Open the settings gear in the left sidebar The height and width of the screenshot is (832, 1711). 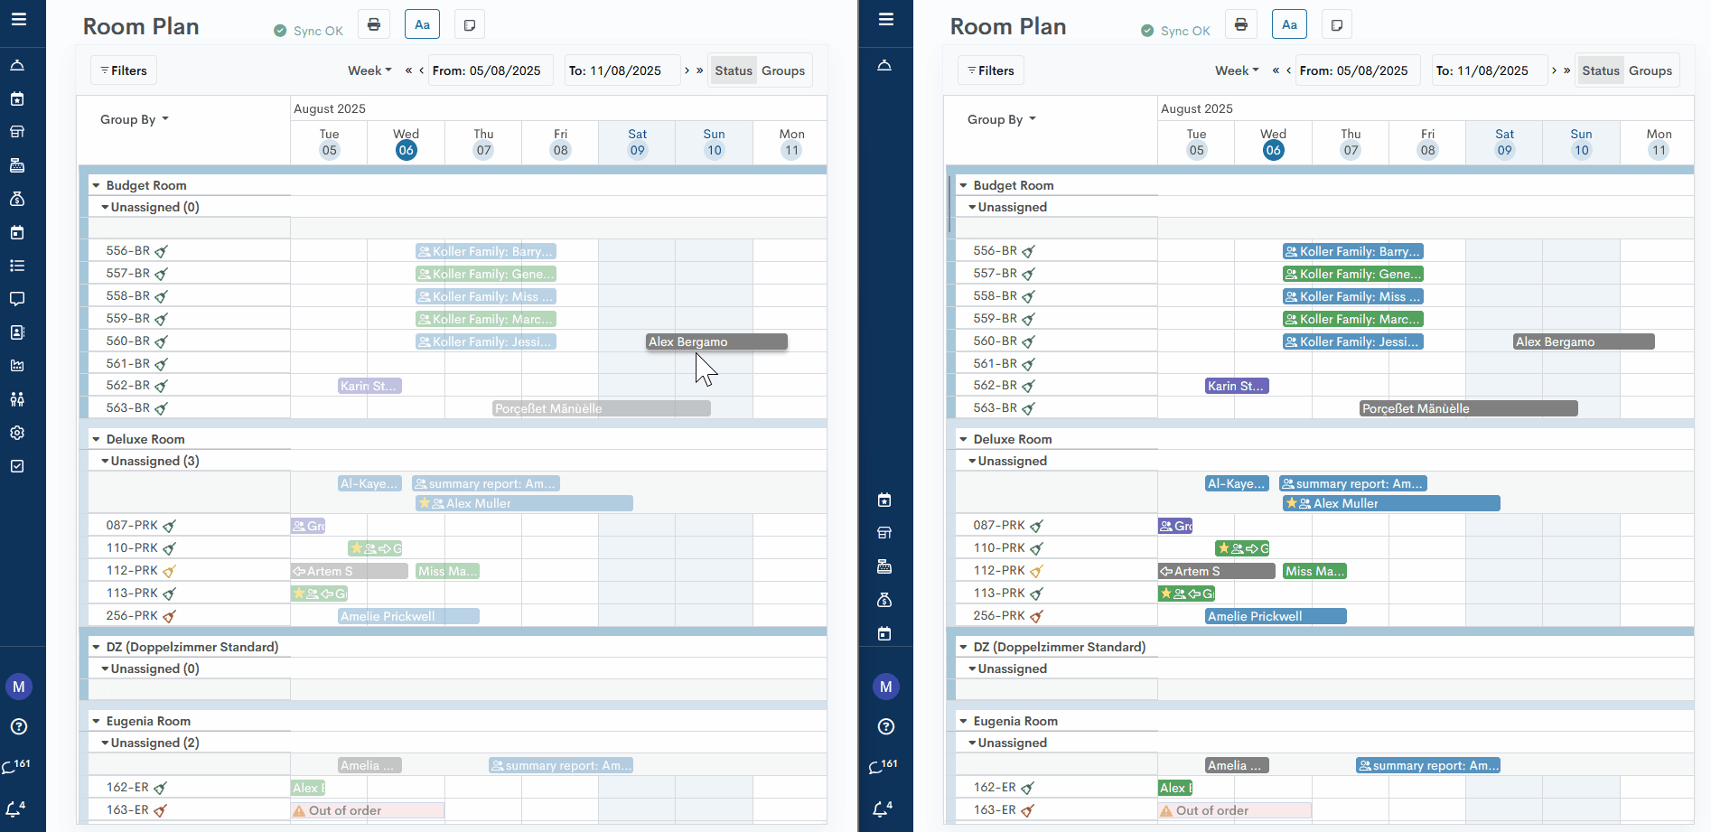click(x=17, y=433)
